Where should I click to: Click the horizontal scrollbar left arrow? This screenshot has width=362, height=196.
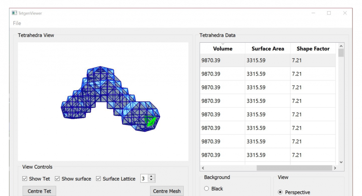pos(203,168)
